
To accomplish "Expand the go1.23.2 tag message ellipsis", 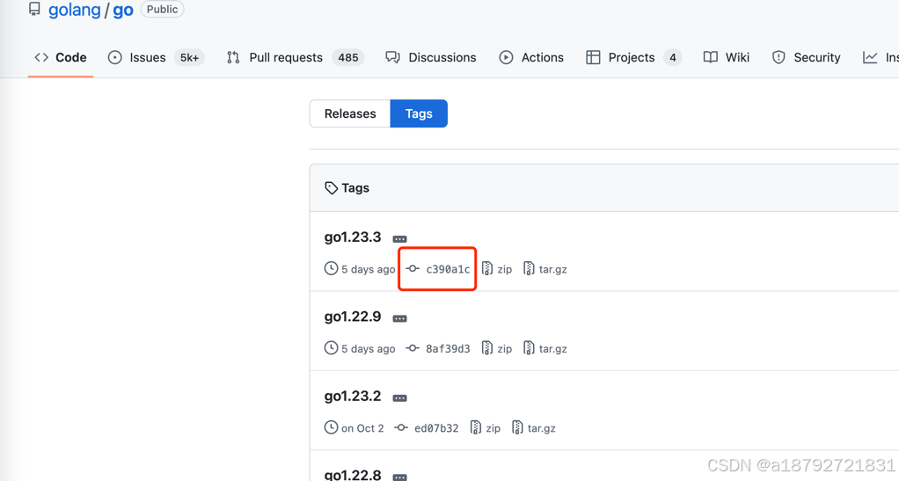I will point(399,397).
